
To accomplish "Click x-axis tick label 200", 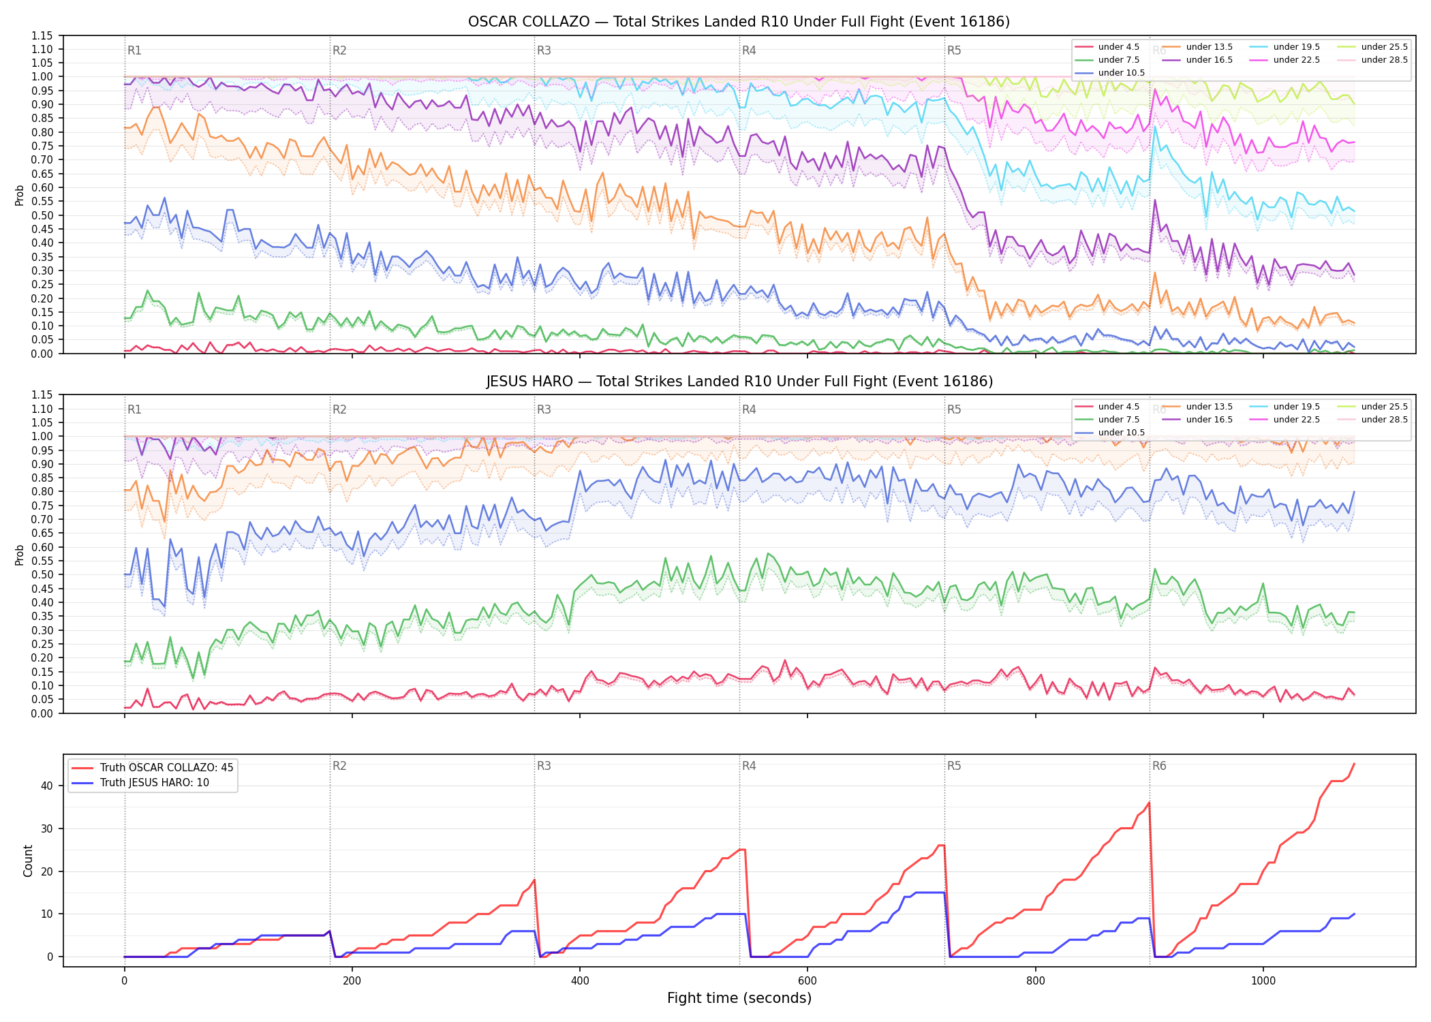I will (x=352, y=981).
